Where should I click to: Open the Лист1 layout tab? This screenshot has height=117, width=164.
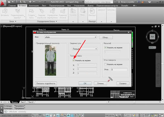(23, 102)
